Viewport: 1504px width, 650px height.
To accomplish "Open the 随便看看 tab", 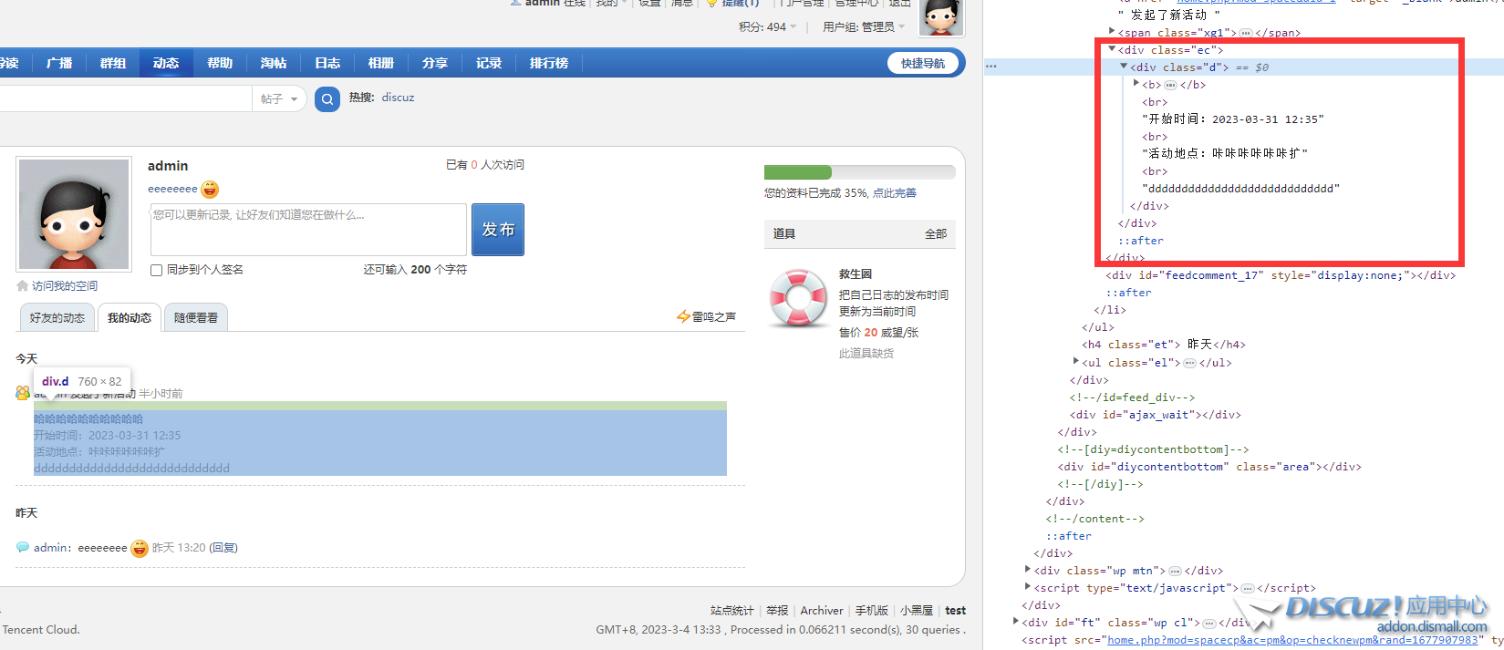I will tap(196, 318).
